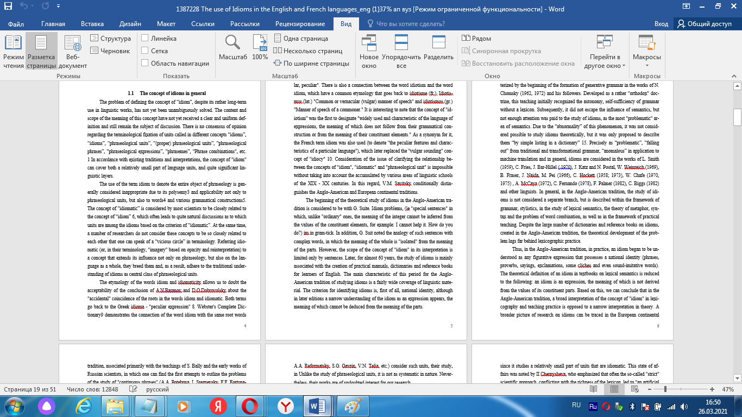Switch to the Вставка tab
742x417 pixels.
(x=92, y=24)
